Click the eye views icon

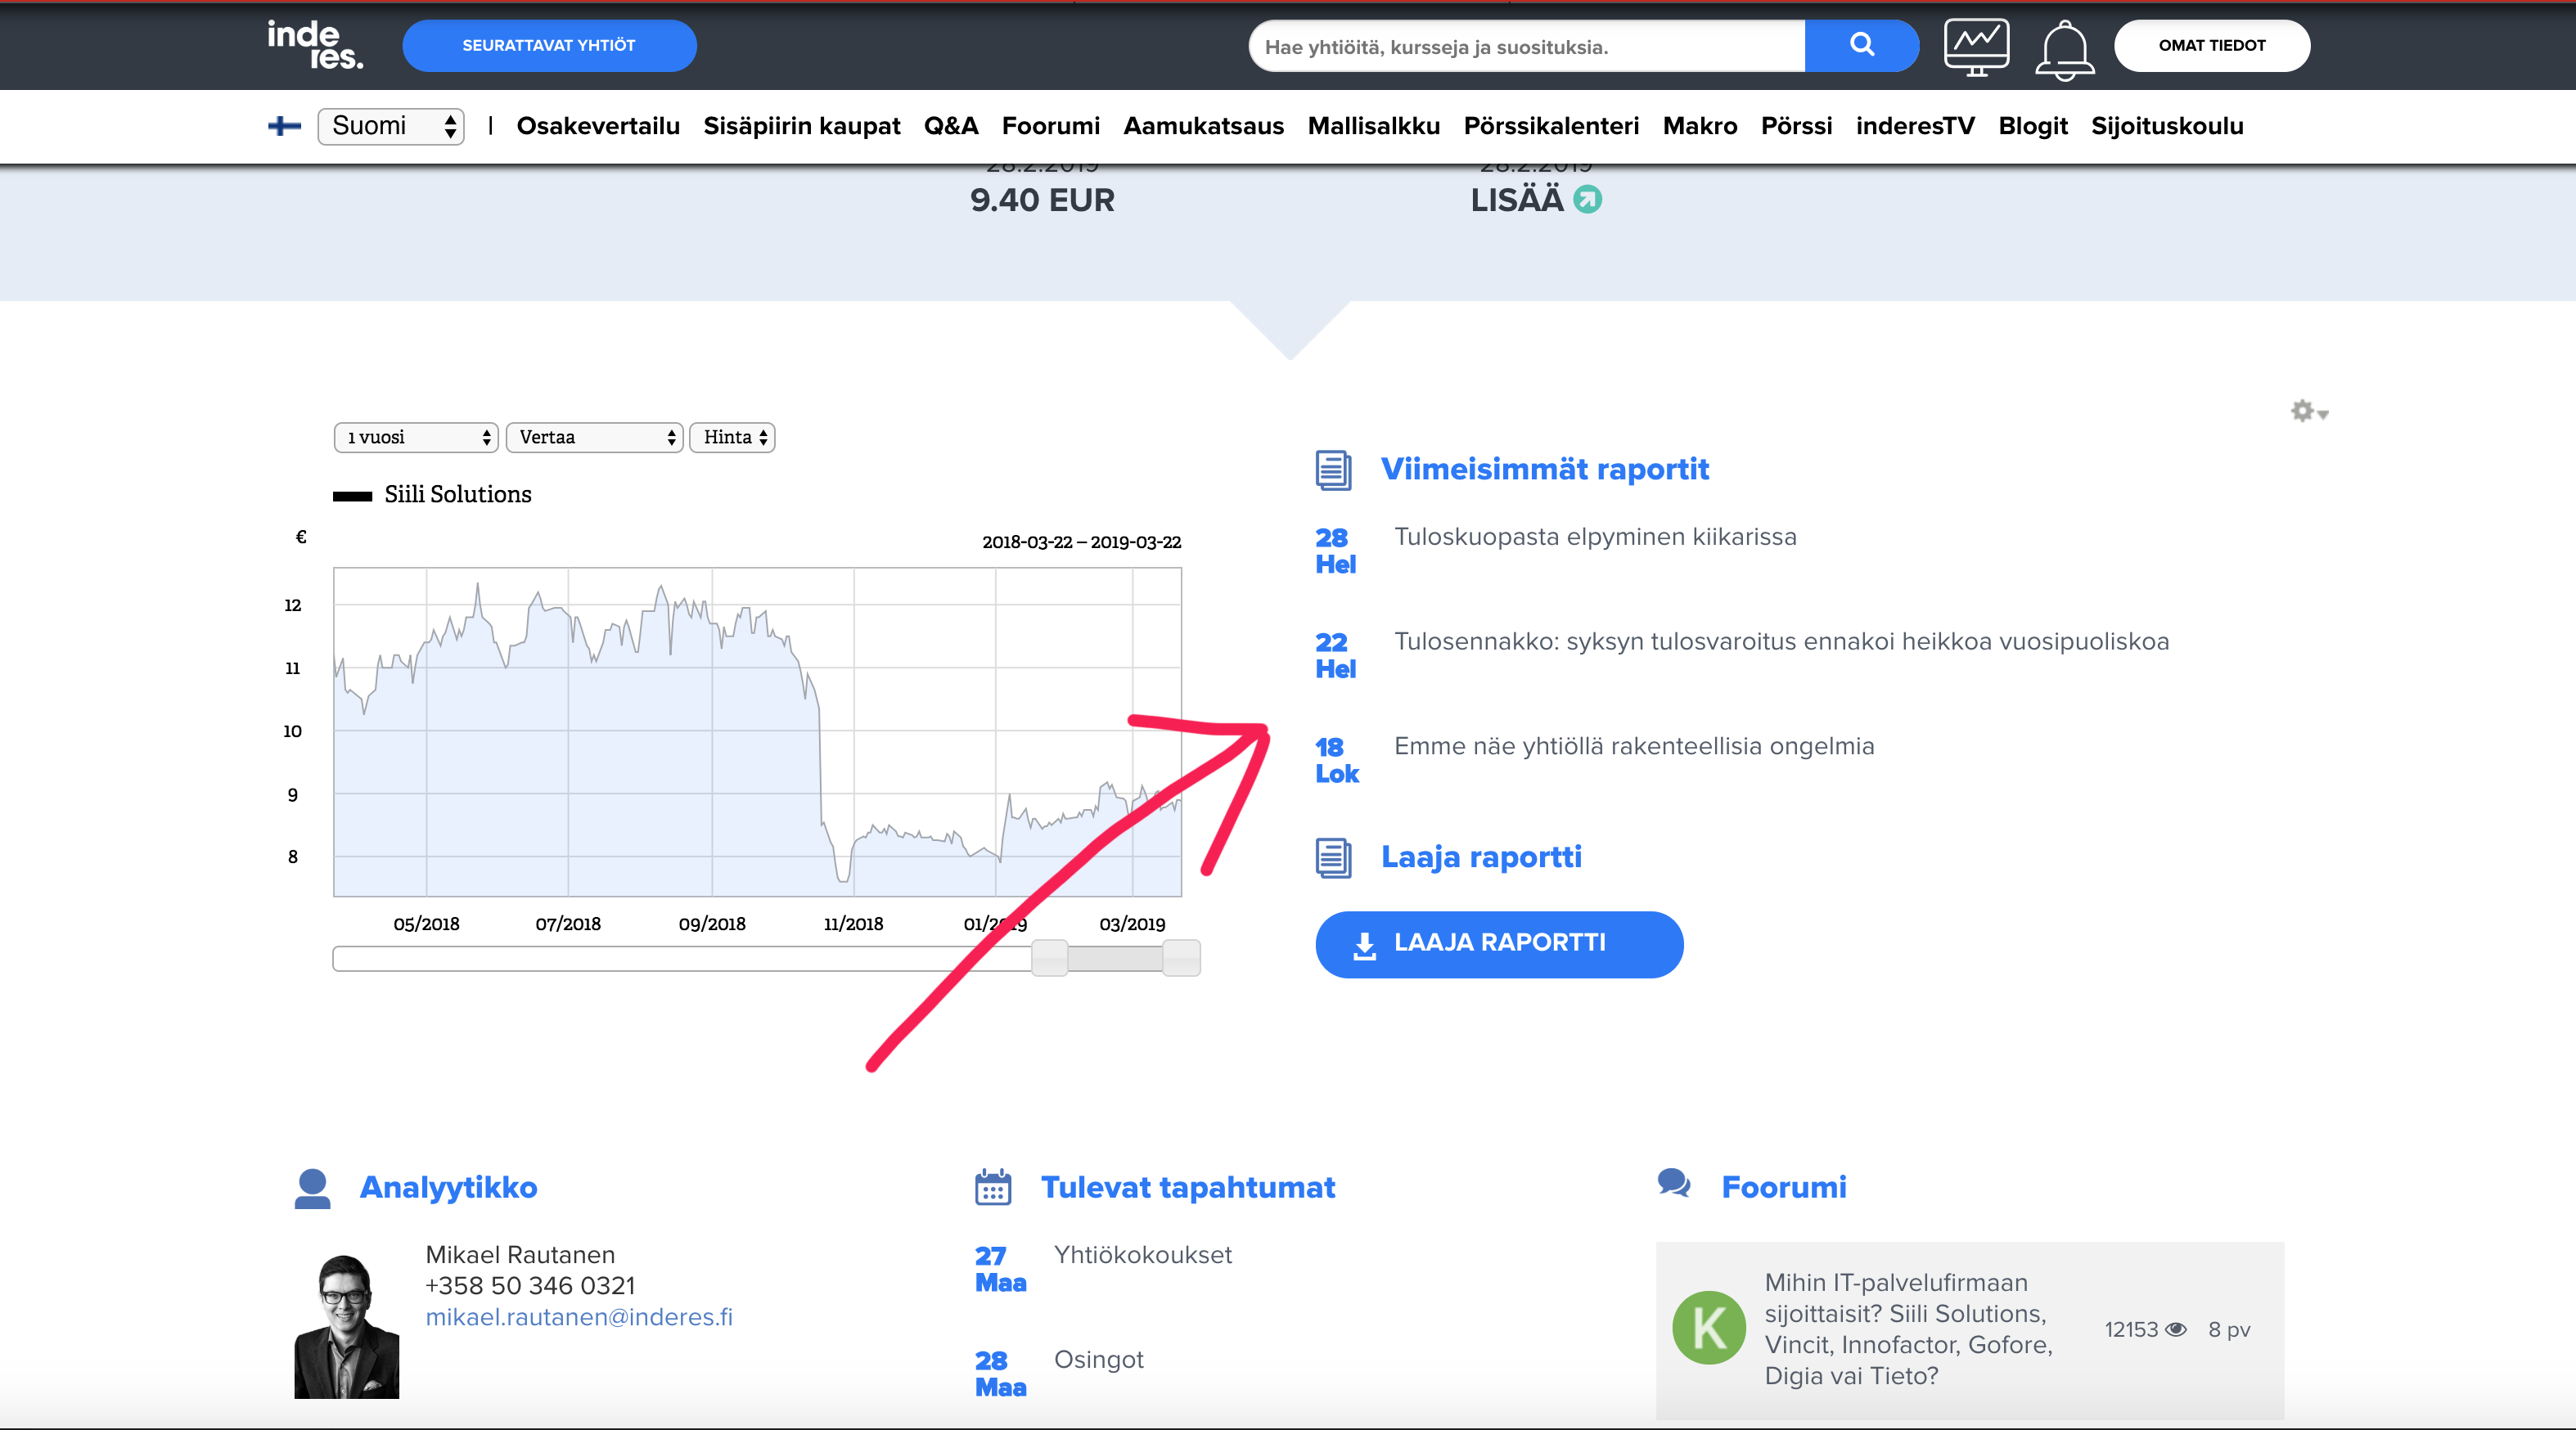2176,1330
